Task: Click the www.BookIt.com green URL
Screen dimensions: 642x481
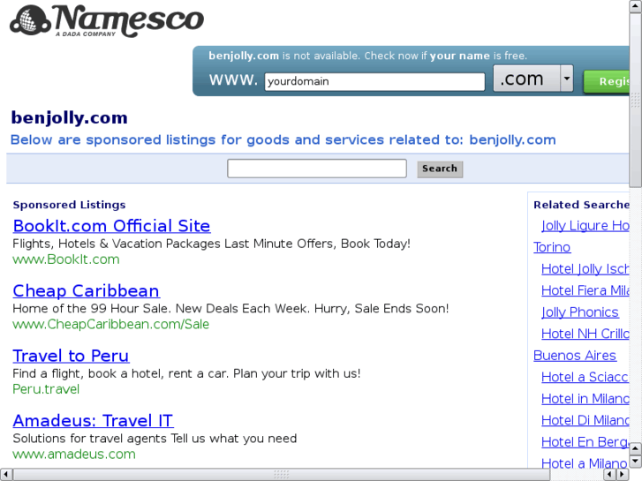Action: click(x=66, y=259)
